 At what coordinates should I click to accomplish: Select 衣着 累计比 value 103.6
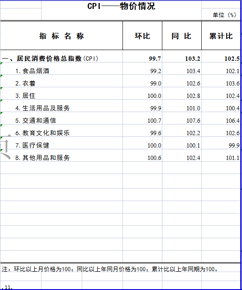[233, 83]
